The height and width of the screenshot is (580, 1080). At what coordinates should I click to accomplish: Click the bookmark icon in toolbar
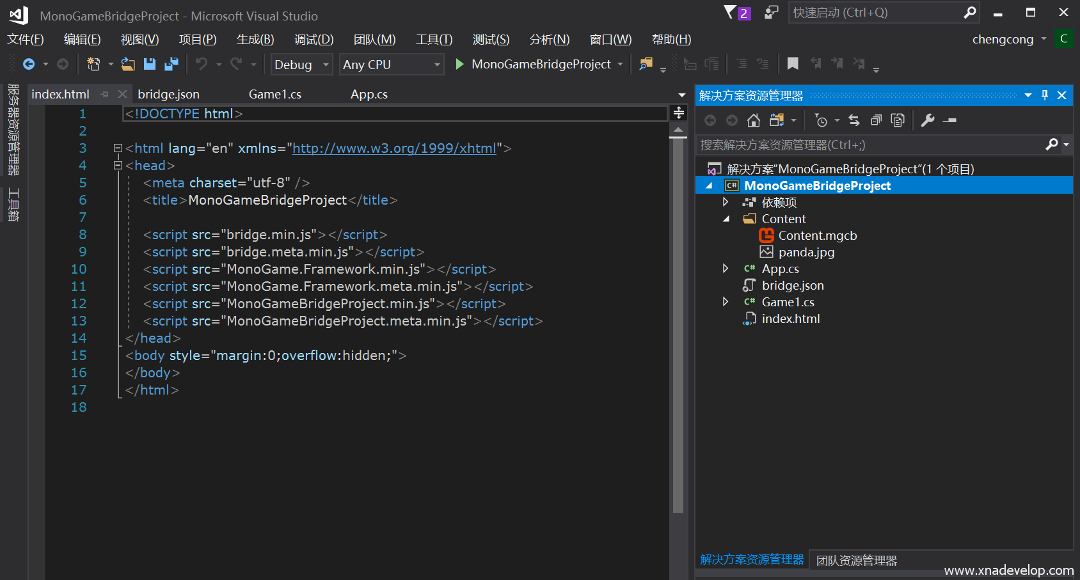793,63
